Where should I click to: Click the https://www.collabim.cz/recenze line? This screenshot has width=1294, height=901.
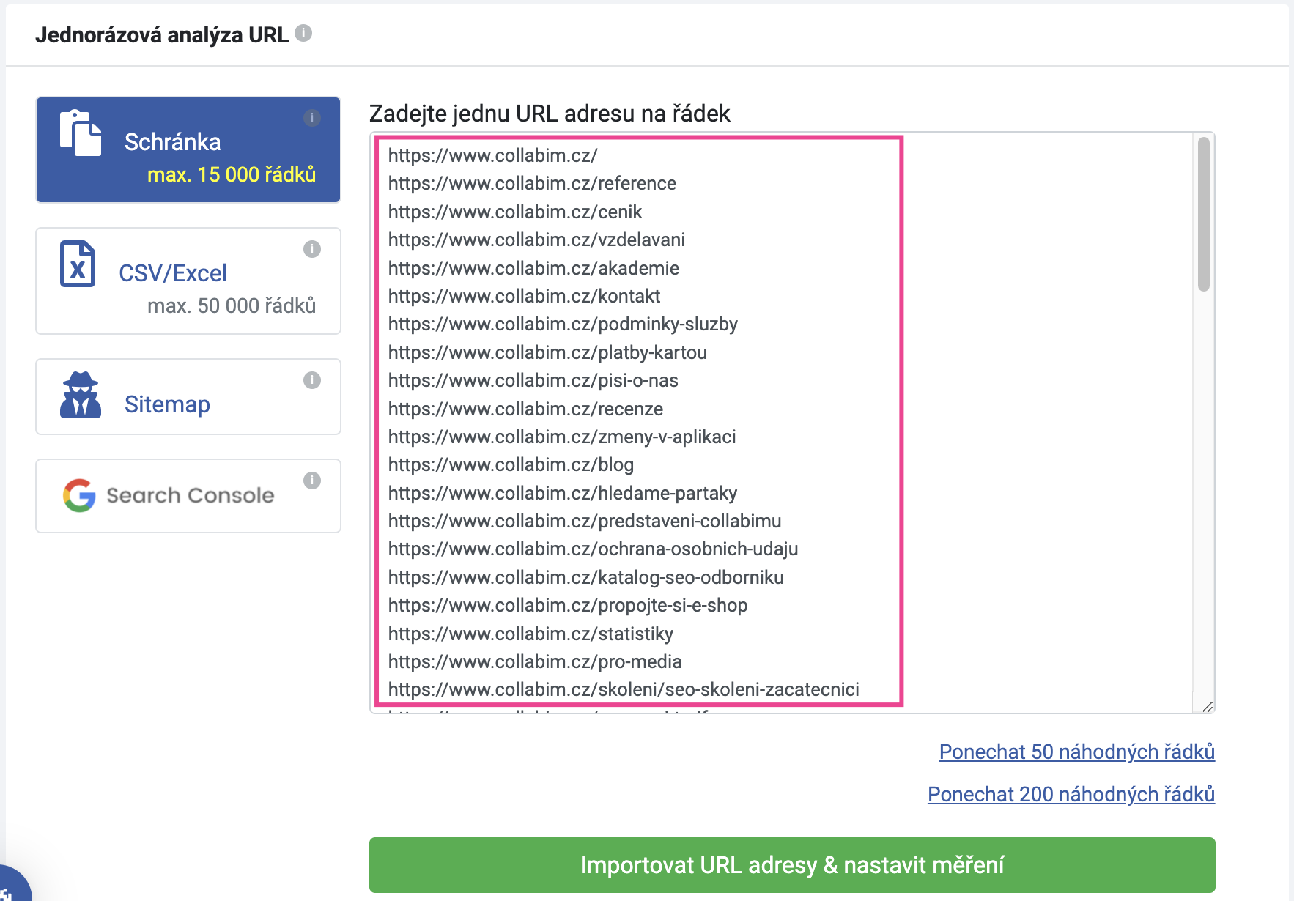point(525,409)
